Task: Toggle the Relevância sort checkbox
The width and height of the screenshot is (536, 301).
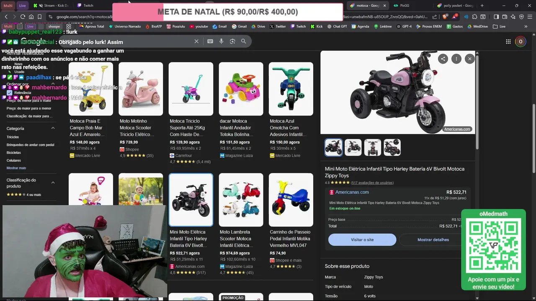Action: [x=10, y=92]
